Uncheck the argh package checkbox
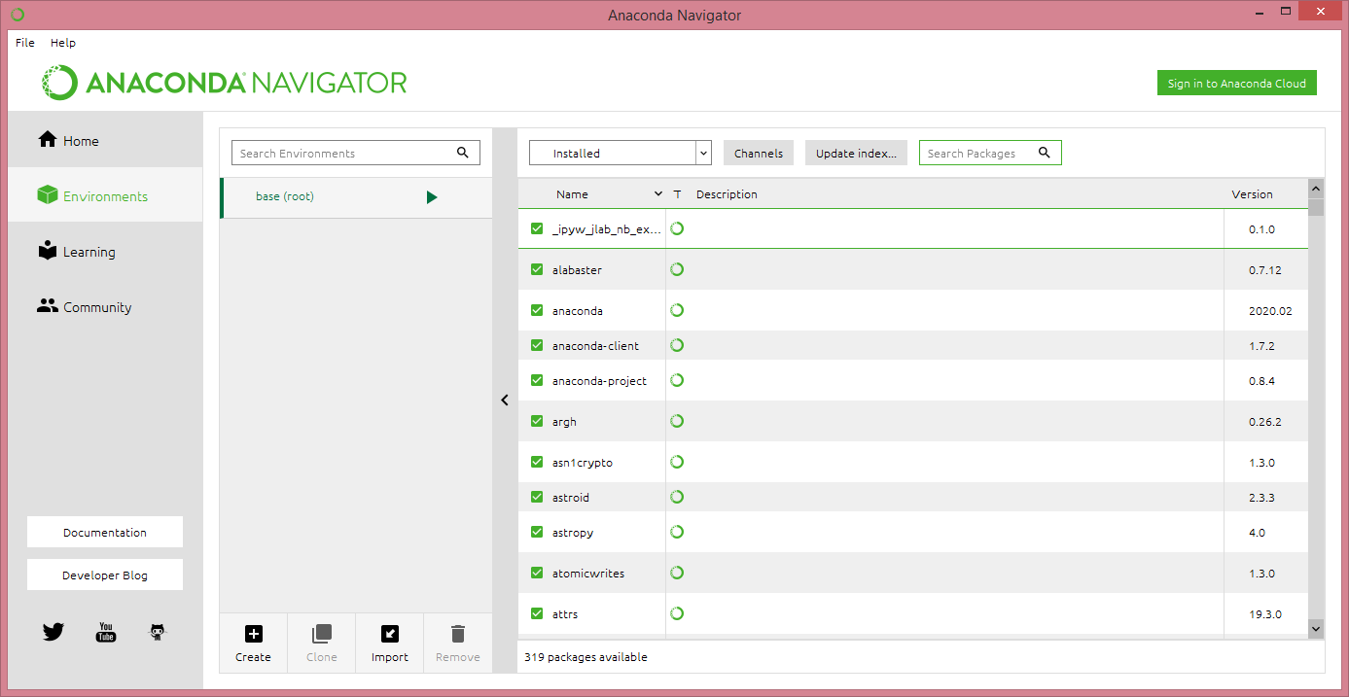Viewport: 1349px width, 697px height. coord(537,421)
